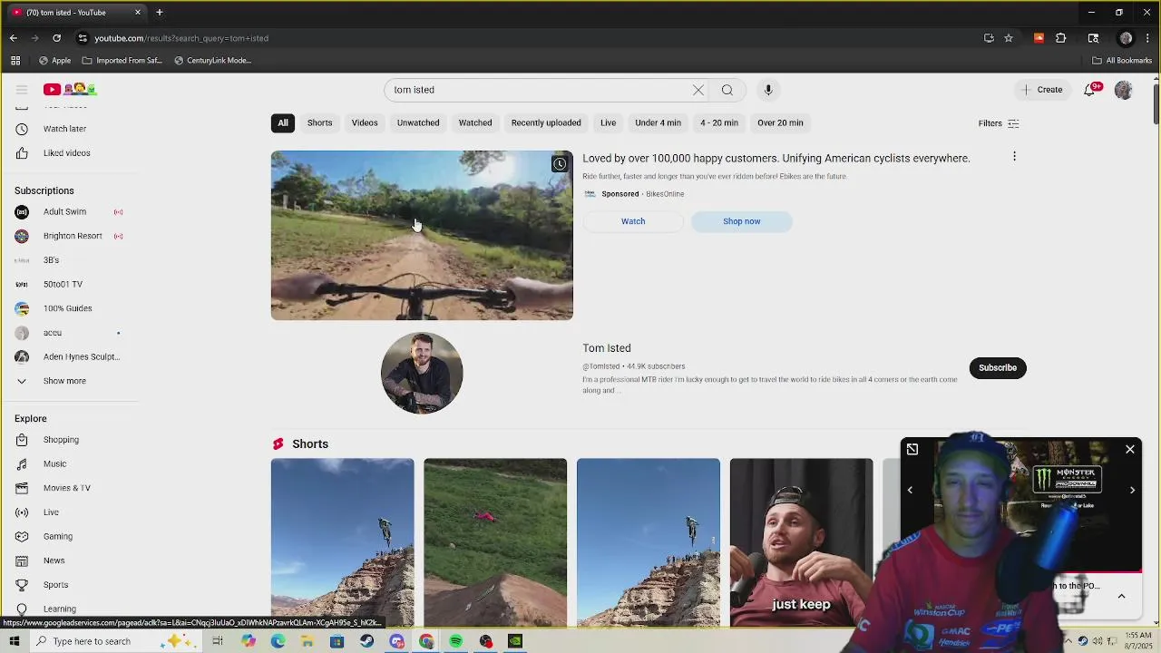This screenshot has height=653, width=1161.
Task: Toggle the miniplayer queue chevron
Action: pyautogui.click(x=1121, y=596)
